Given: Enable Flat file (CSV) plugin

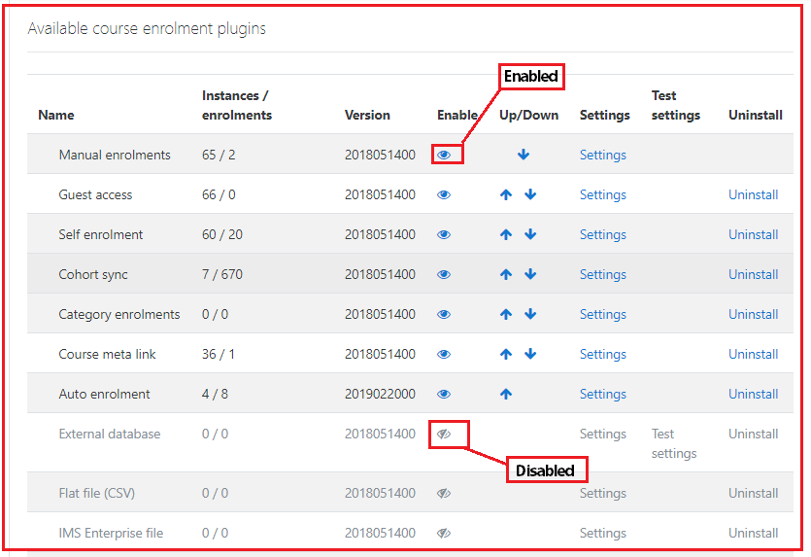Looking at the screenshot, I should tap(444, 493).
